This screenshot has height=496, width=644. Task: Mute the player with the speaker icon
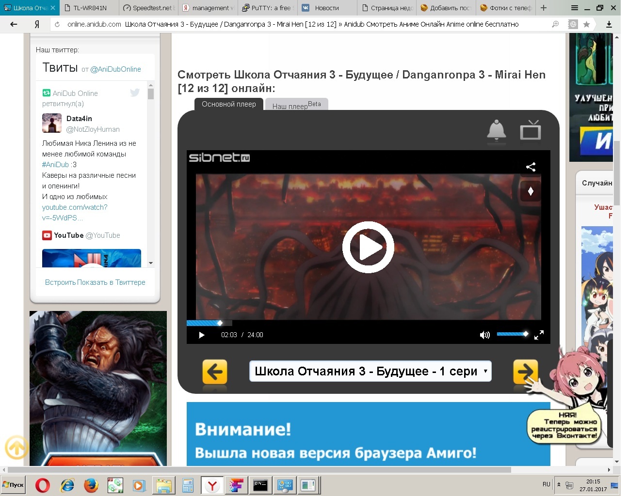tap(484, 335)
